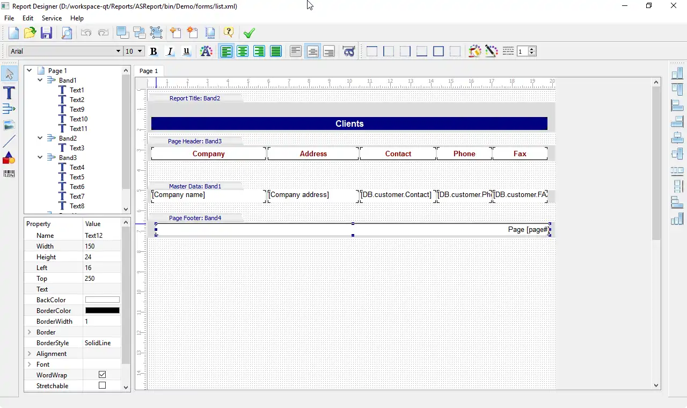Open the Service menu

(x=52, y=18)
